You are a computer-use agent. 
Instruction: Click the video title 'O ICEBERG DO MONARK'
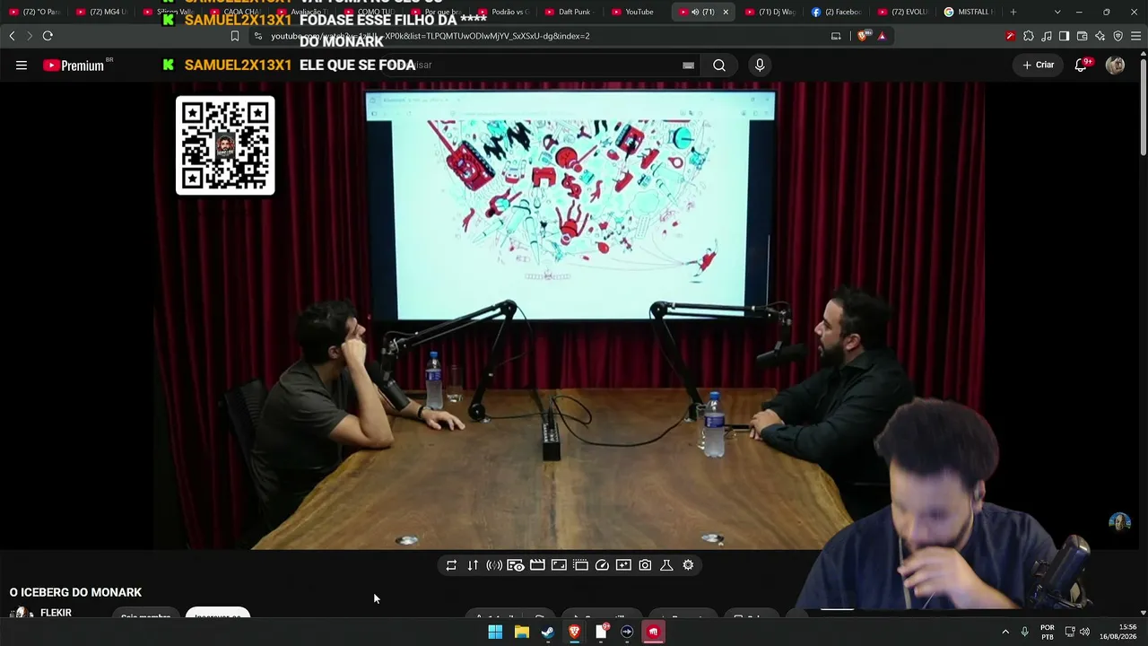(75, 592)
